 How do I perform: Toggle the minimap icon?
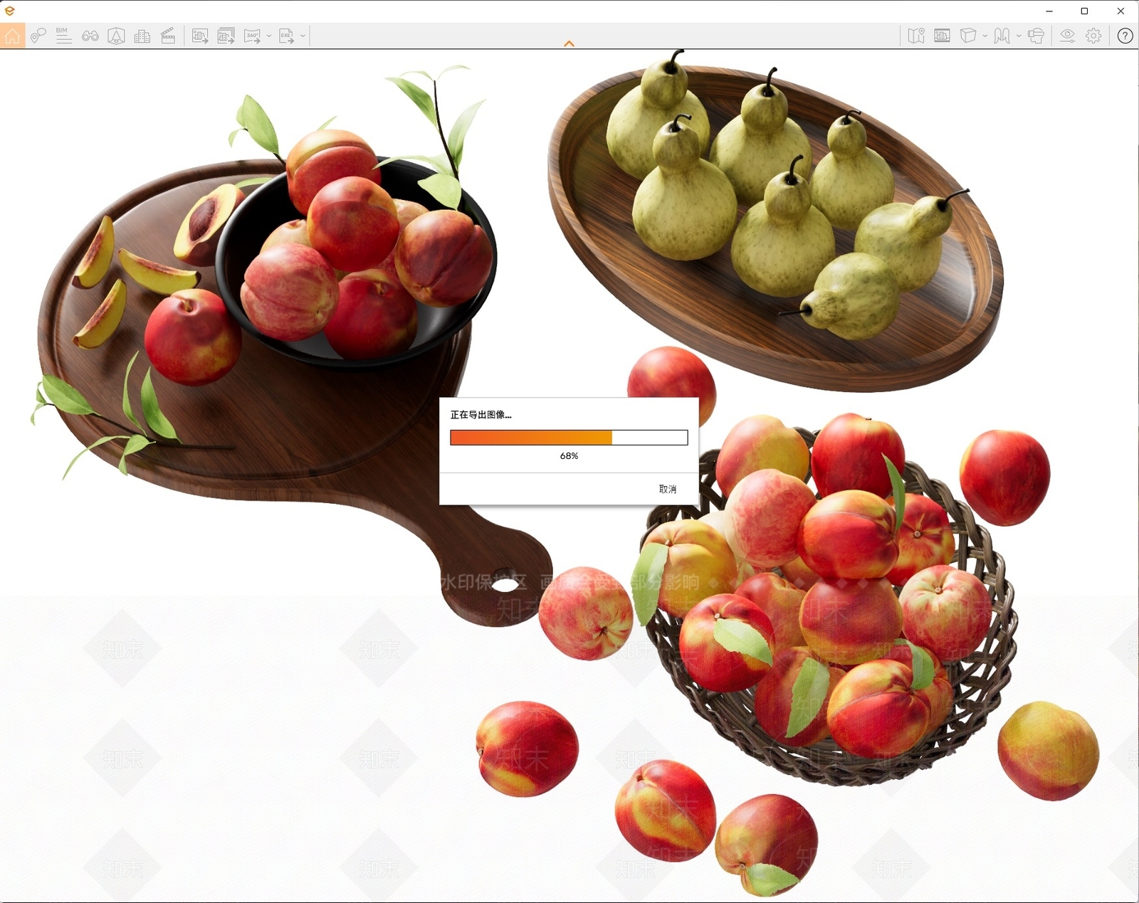pos(916,36)
